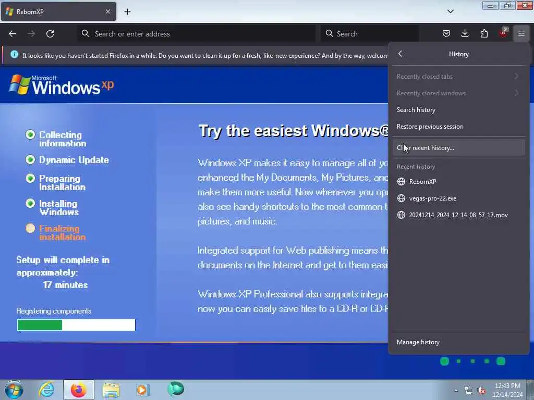Click the Firefox taskbar icon
Viewport: 534px width, 400px height.
pos(78,390)
